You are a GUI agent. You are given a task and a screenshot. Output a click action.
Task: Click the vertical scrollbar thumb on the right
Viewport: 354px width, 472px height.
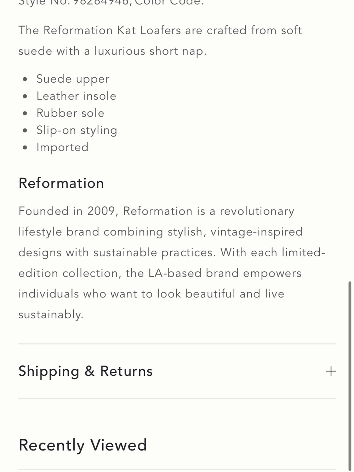coord(350,375)
